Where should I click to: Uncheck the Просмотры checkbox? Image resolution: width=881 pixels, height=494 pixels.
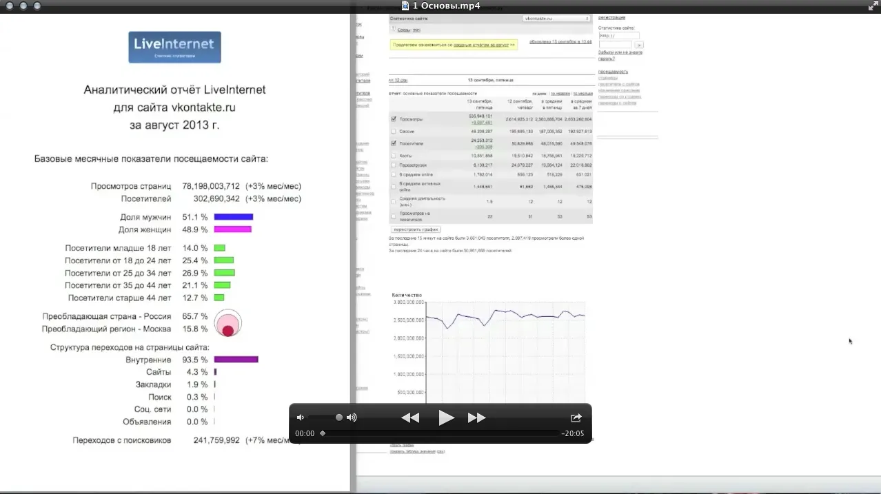pos(394,119)
